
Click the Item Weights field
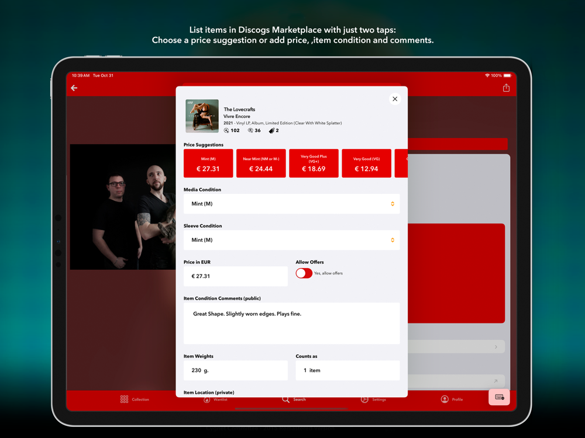pyautogui.click(x=235, y=370)
